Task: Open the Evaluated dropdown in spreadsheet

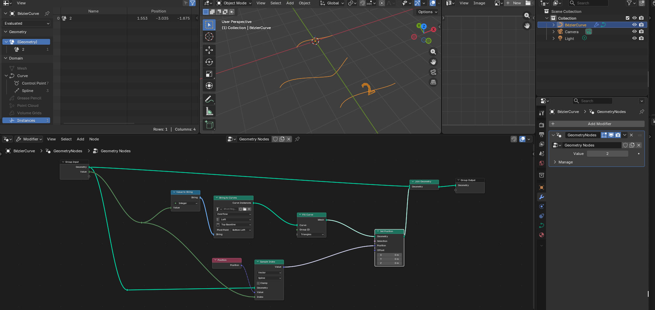Action: click(27, 23)
